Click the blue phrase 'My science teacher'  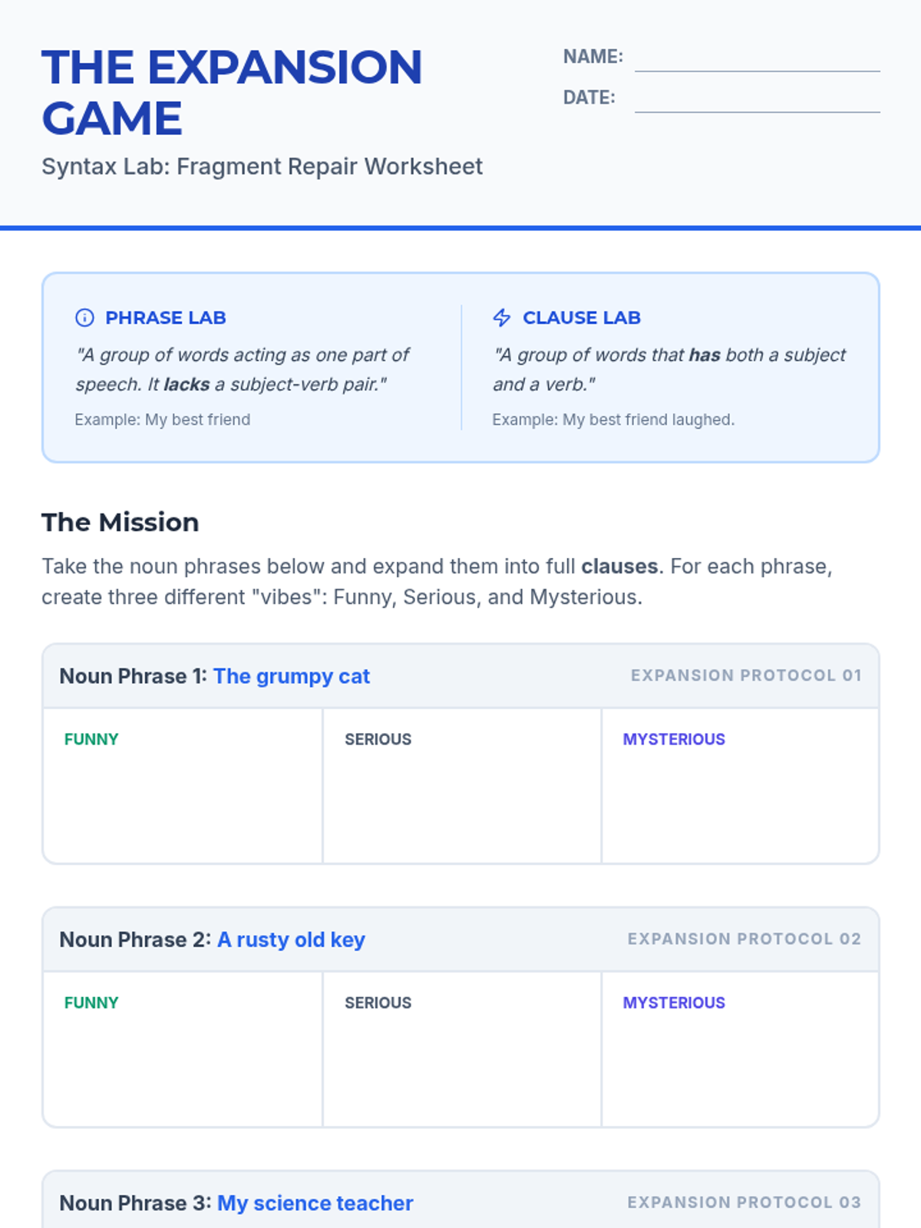pos(315,1203)
